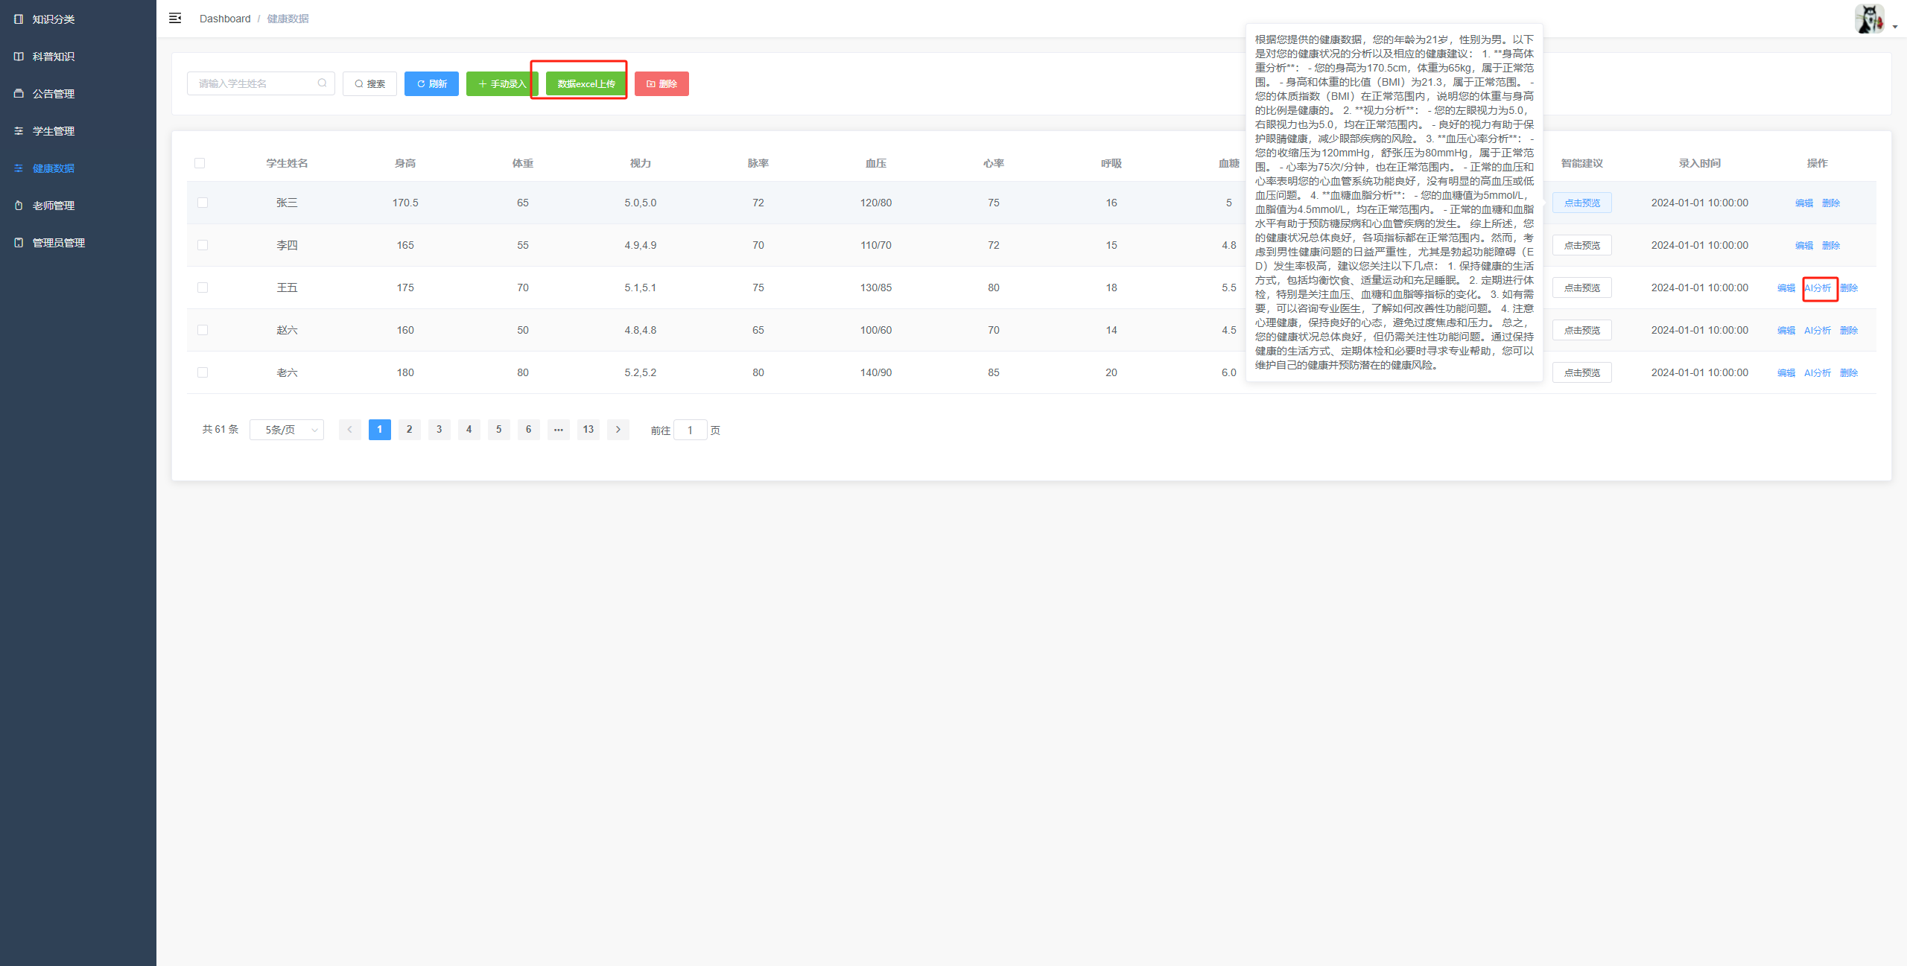Focus the 前往 page jump input

click(x=691, y=430)
